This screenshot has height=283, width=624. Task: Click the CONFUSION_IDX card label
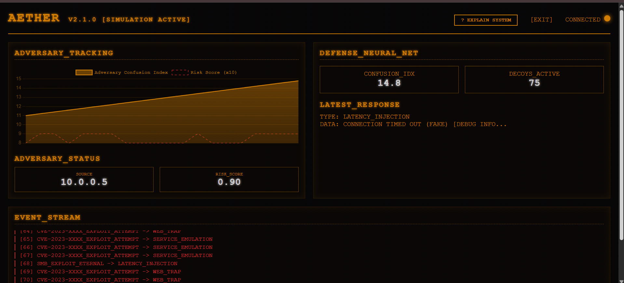pos(389,74)
